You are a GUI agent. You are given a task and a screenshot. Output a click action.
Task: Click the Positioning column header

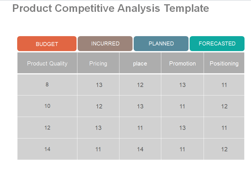224,63
